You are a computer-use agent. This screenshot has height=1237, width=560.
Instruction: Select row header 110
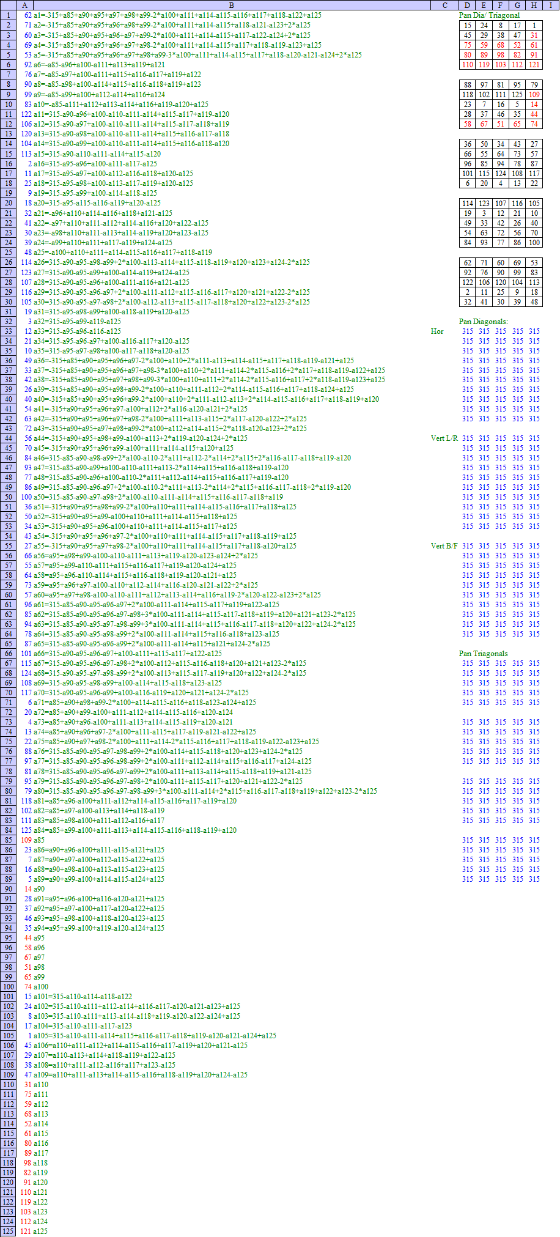9,1084
